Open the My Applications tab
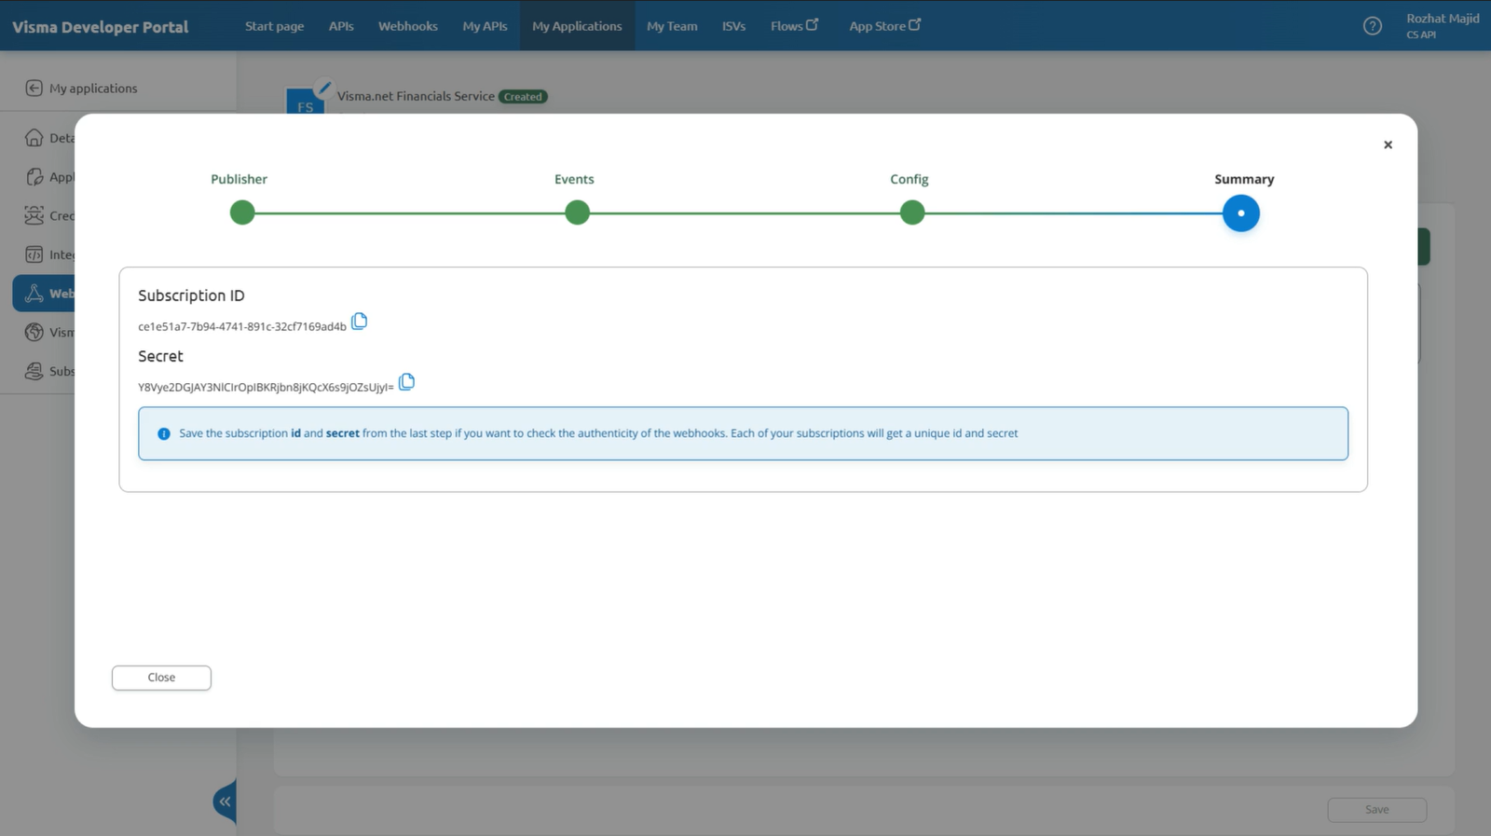Image resolution: width=1491 pixels, height=836 pixels. tap(577, 26)
